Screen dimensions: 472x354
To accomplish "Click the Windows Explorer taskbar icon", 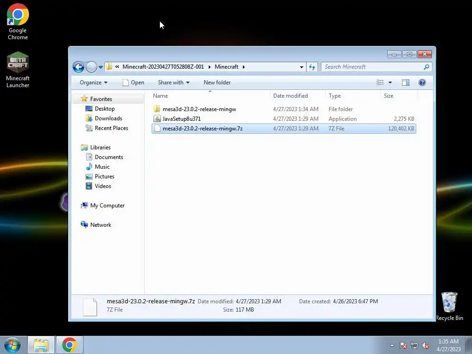I will [x=41, y=345].
